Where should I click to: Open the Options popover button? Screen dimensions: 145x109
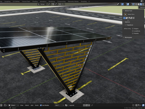click(142, 7)
